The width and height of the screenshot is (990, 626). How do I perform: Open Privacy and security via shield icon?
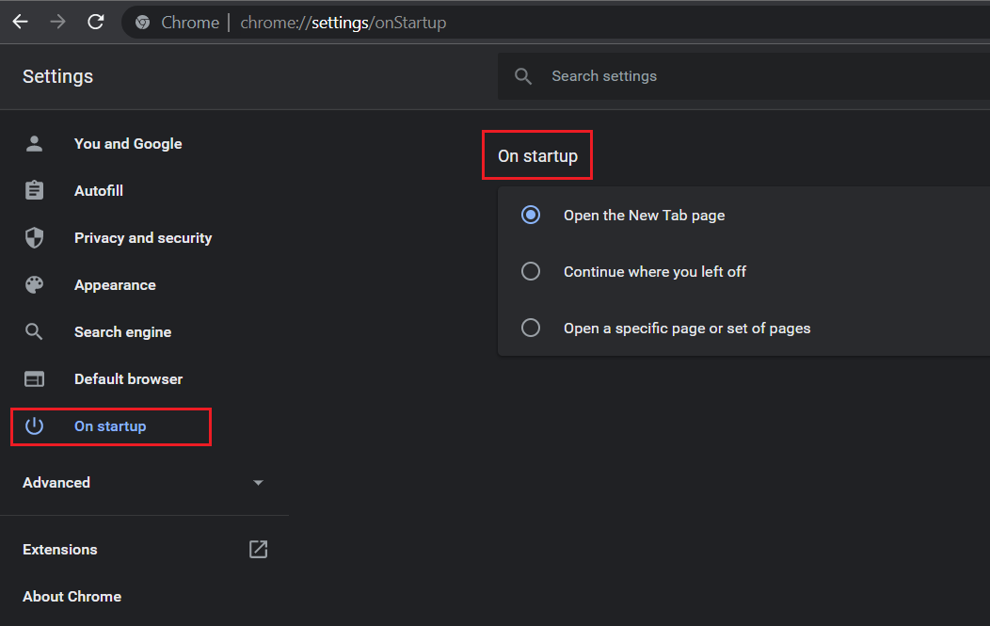(34, 237)
